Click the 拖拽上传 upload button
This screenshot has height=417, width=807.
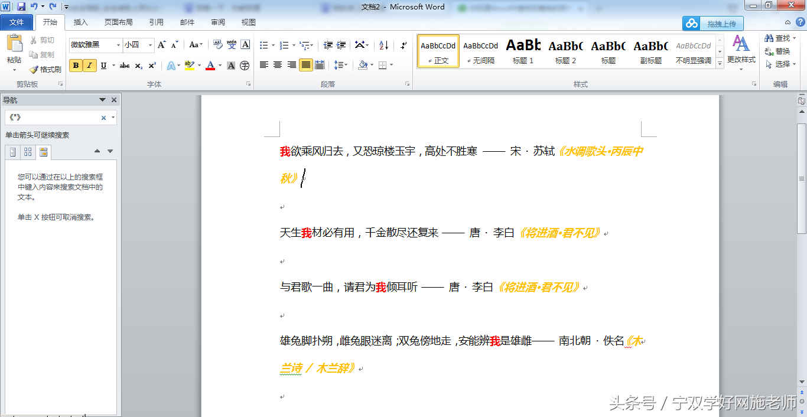(713, 24)
